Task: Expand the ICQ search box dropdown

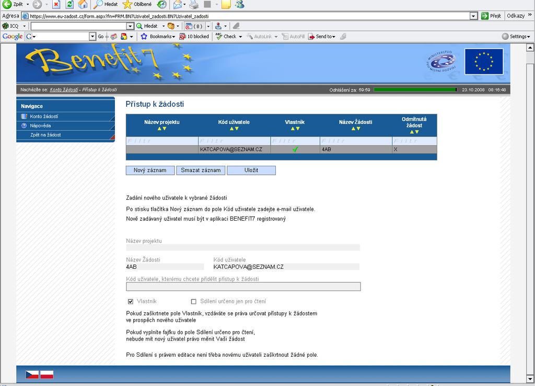Action: click(130, 26)
